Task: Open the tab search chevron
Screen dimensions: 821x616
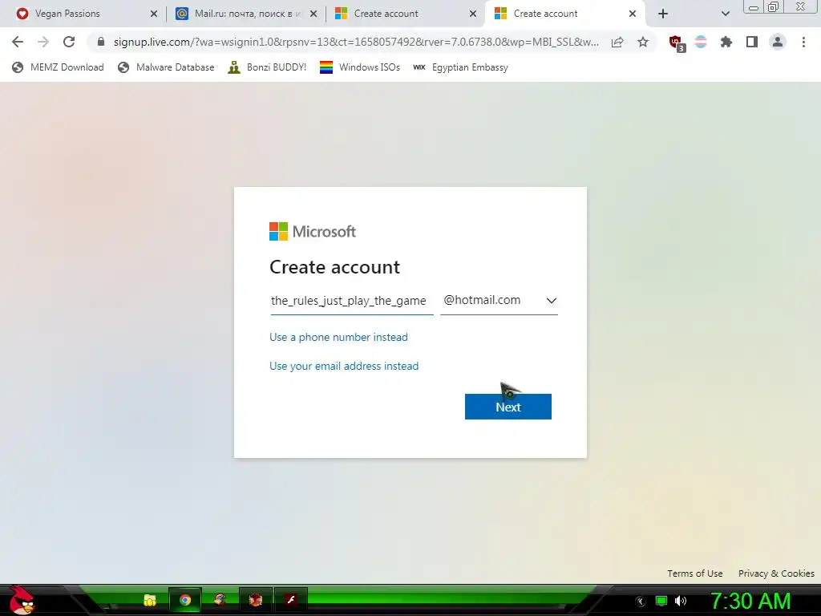Action: click(725, 14)
